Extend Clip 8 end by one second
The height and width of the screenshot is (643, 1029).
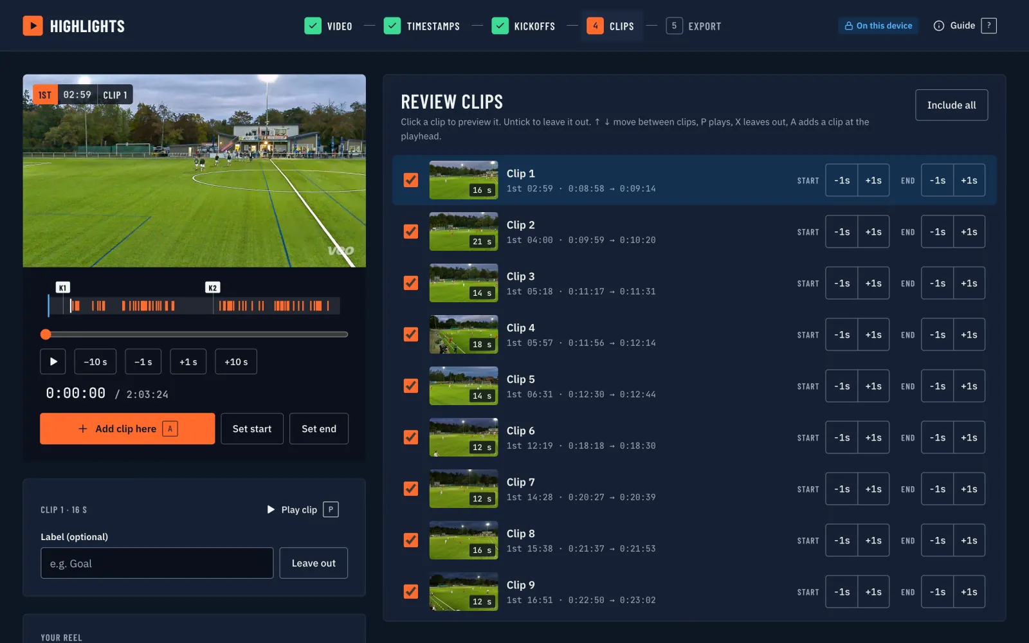[969, 540]
